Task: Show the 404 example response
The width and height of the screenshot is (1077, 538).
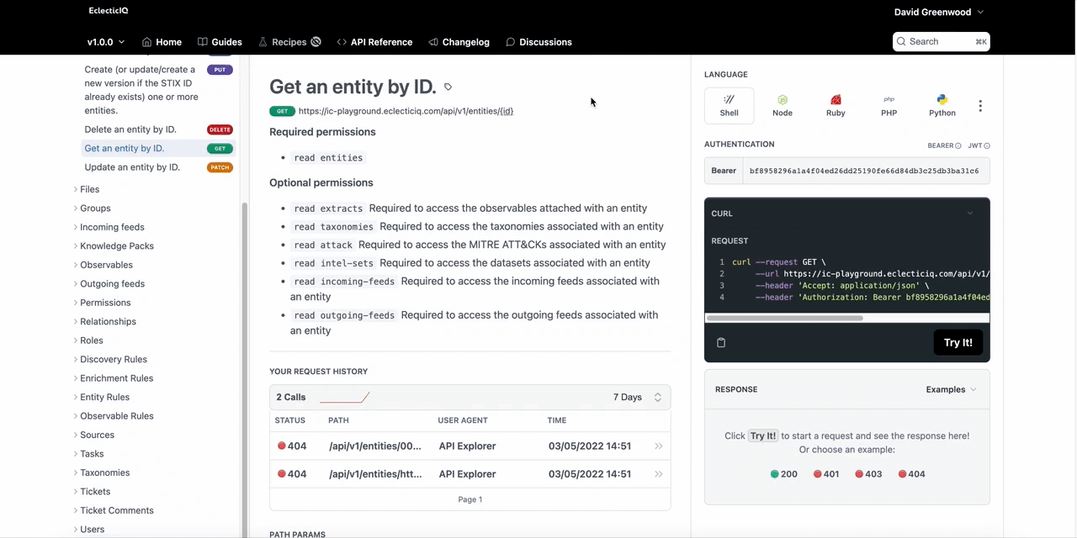Action: coord(911,474)
